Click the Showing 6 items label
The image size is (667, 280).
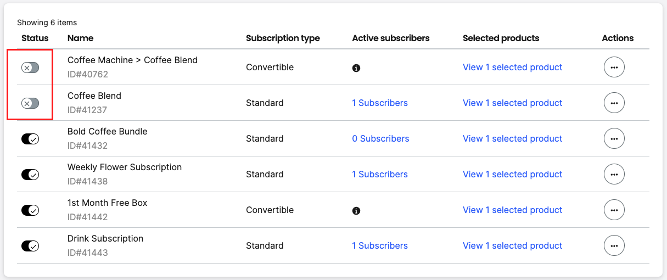click(47, 23)
